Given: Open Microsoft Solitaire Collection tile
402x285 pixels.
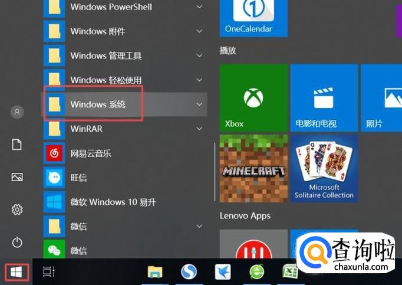Looking at the screenshot, I should coord(324,168).
